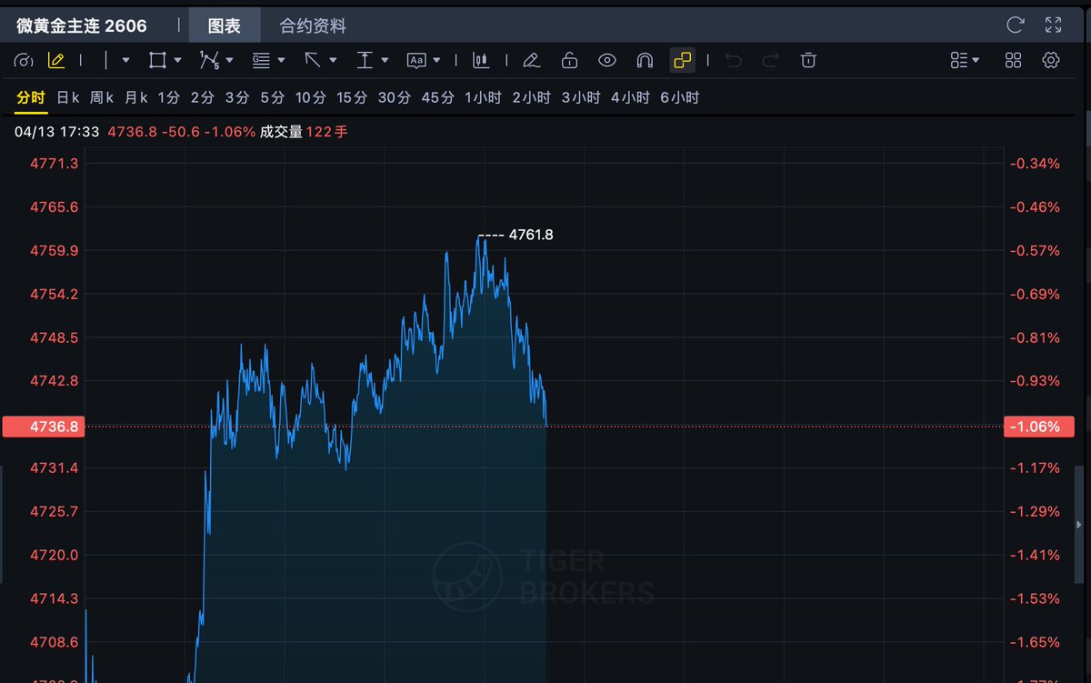Toggle the lock drawings icon
The width and height of the screenshot is (1091, 683).
(569, 61)
